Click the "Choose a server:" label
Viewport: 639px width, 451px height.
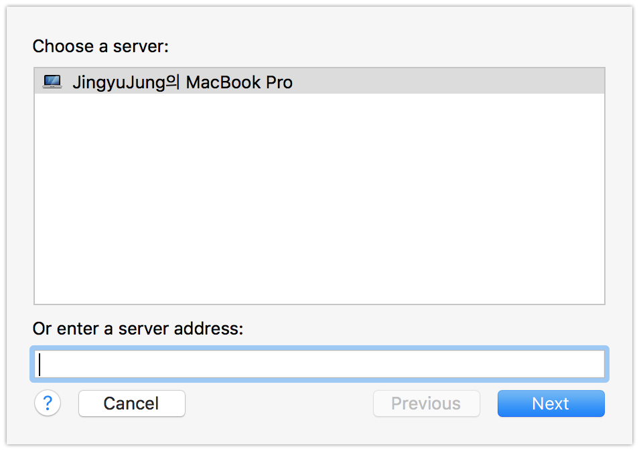pos(100,46)
